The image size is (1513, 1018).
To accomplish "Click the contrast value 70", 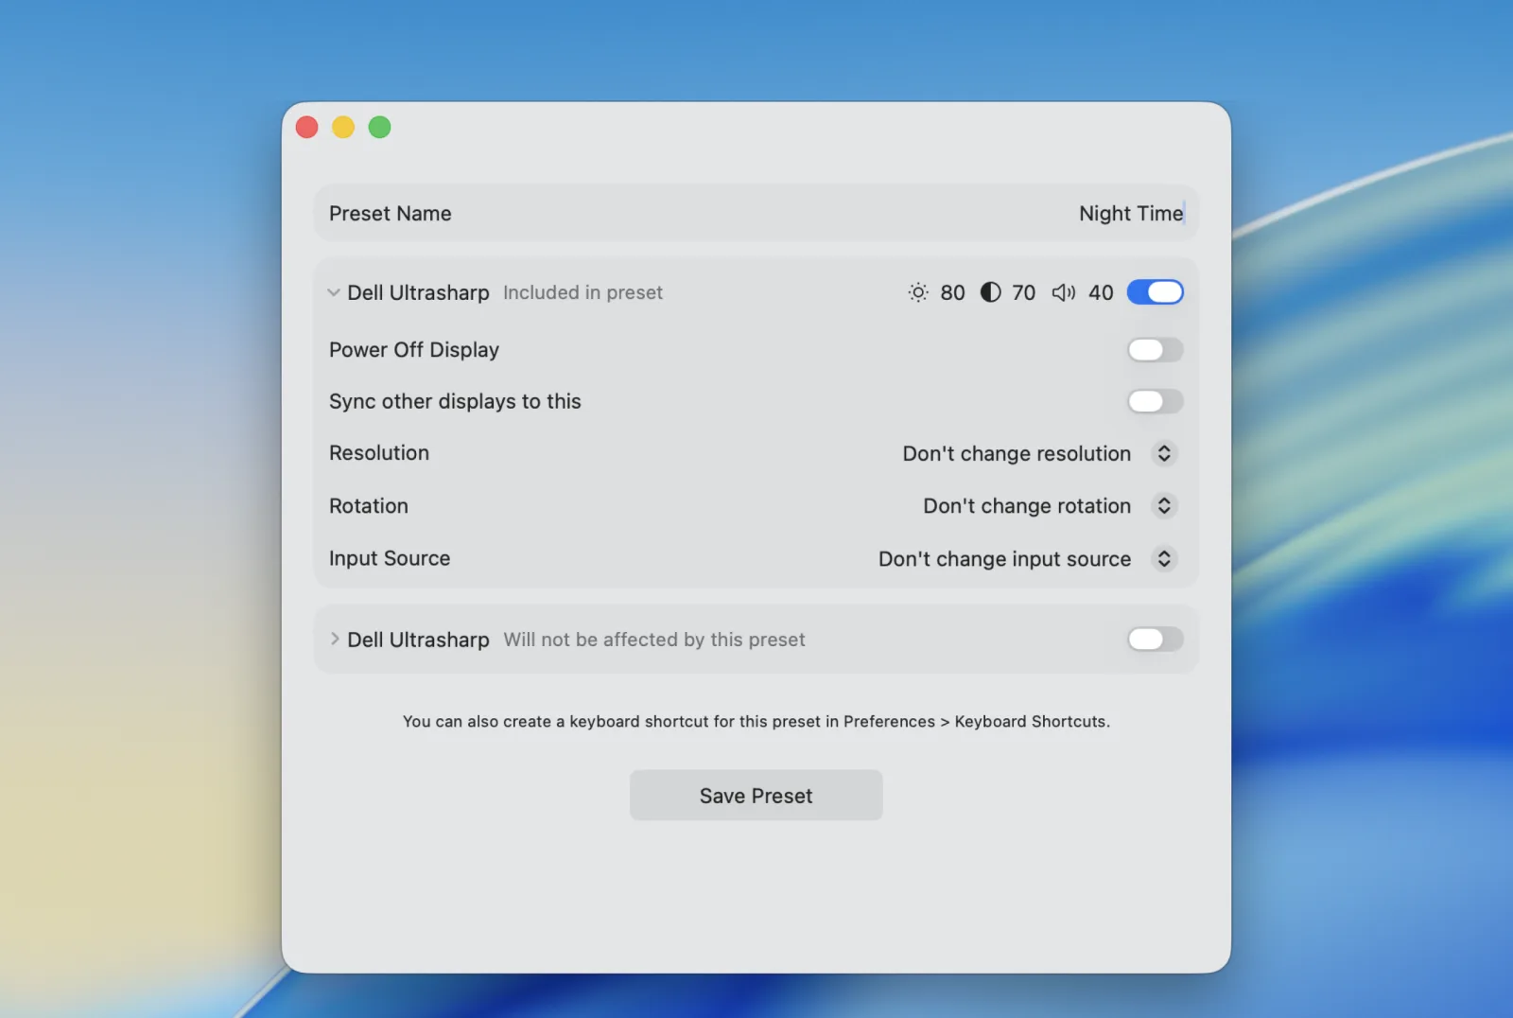I will [1024, 292].
